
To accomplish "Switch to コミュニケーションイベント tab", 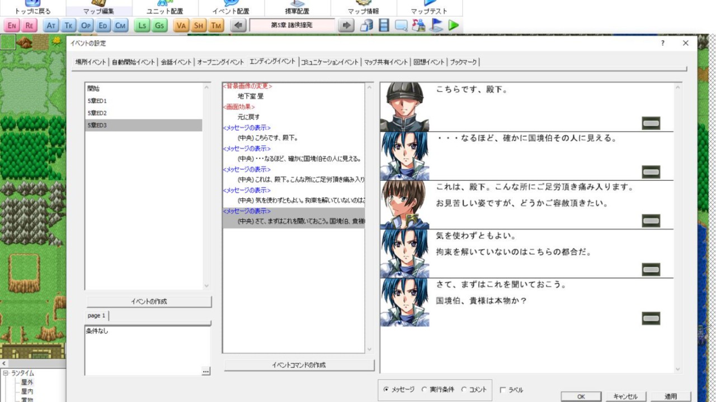I will pos(329,62).
